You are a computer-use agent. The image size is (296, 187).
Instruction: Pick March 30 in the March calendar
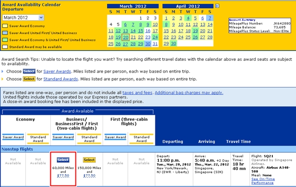click(x=148, y=44)
